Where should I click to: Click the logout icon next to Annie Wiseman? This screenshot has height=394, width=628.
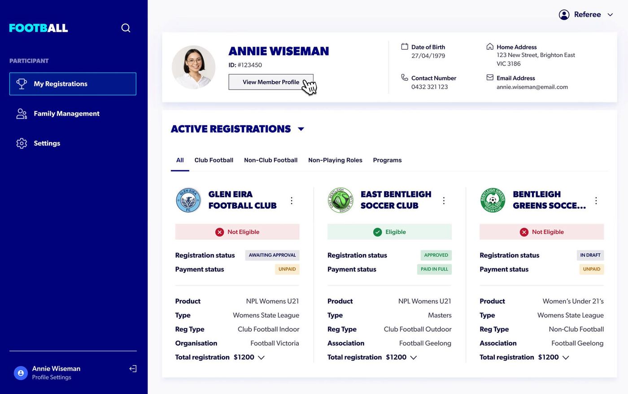coord(133,368)
